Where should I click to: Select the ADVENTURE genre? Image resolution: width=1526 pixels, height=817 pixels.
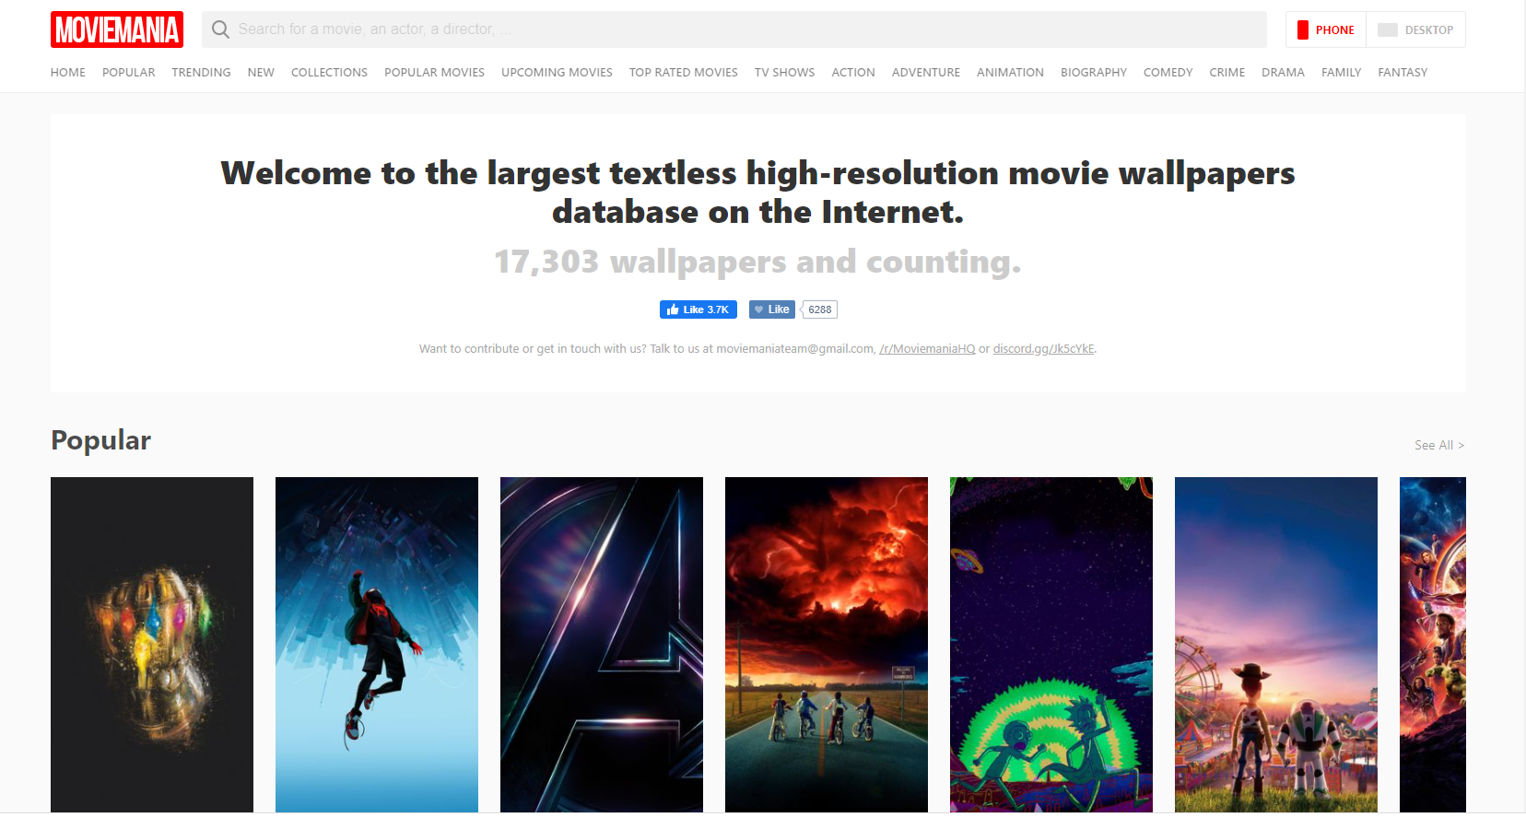pyautogui.click(x=926, y=72)
